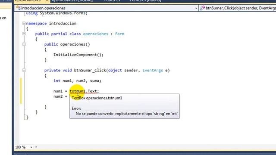Click the class icon beside introduccion.operaciones
The width and height of the screenshot is (276, 155).
point(18,8)
